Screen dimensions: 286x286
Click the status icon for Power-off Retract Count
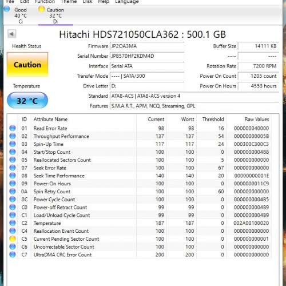tap(13, 207)
